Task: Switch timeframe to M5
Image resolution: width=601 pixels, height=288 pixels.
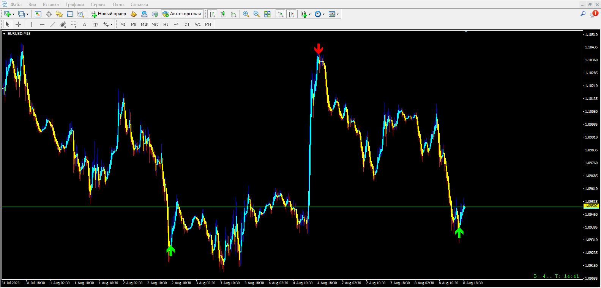Action: [x=134, y=24]
